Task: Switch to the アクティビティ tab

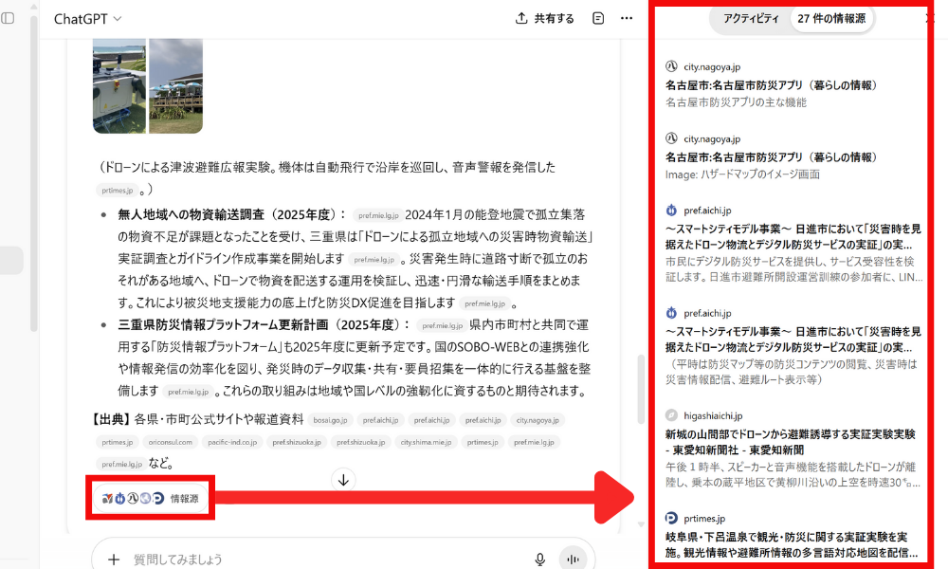Action: click(752, 18)
